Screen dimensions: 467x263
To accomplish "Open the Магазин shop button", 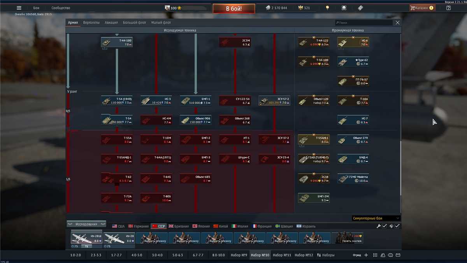I will click(422, 8).
